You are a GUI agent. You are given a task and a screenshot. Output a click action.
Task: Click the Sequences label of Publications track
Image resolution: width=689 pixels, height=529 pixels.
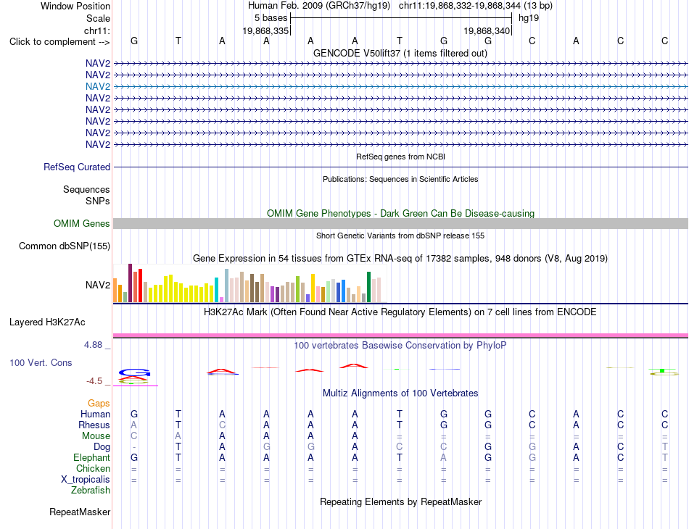click(x=86, y=189)
